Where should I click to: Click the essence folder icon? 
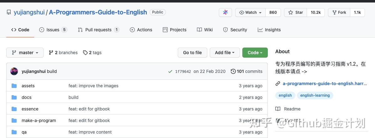pos(14,109)
